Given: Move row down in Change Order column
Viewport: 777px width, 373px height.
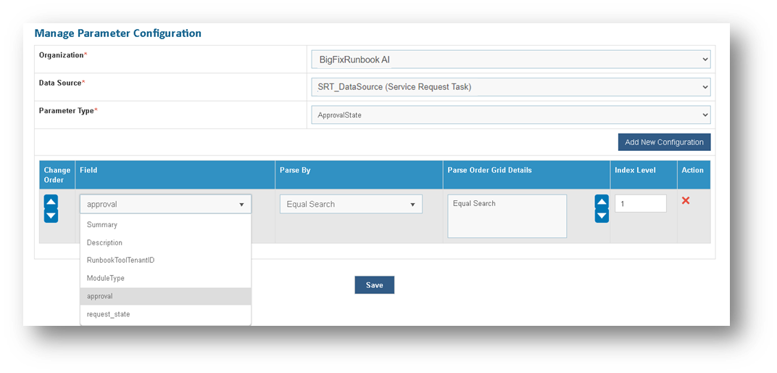Looking at the screenshot, I should [x=51, y=216].
